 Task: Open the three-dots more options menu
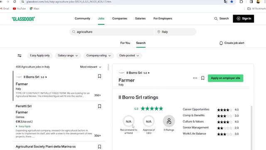195,78
